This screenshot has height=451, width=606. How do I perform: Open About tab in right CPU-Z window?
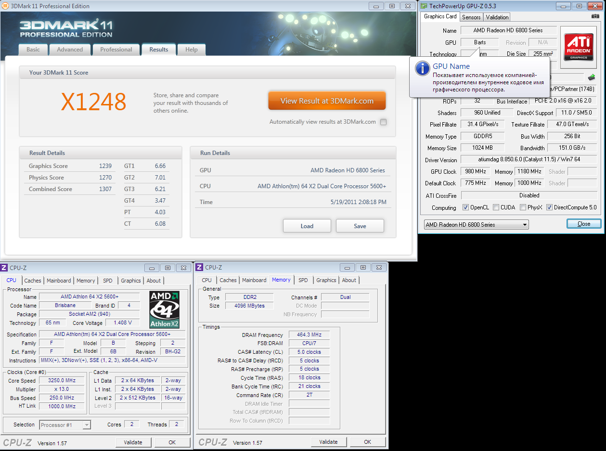(349, 280)
